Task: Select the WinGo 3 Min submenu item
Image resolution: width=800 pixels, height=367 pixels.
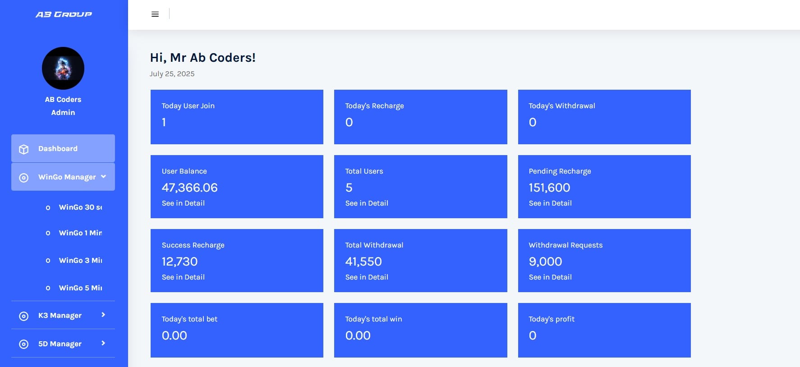Action: [x=80, y=261]
